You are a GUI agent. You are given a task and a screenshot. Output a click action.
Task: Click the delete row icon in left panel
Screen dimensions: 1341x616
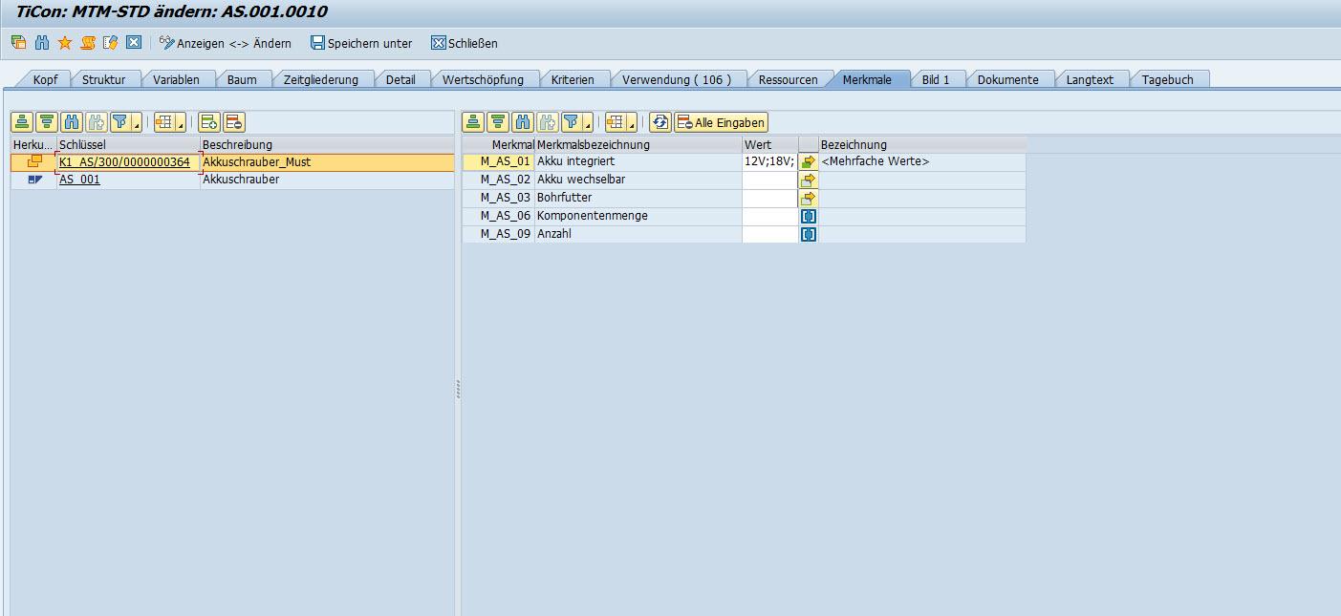coord(234,122)
